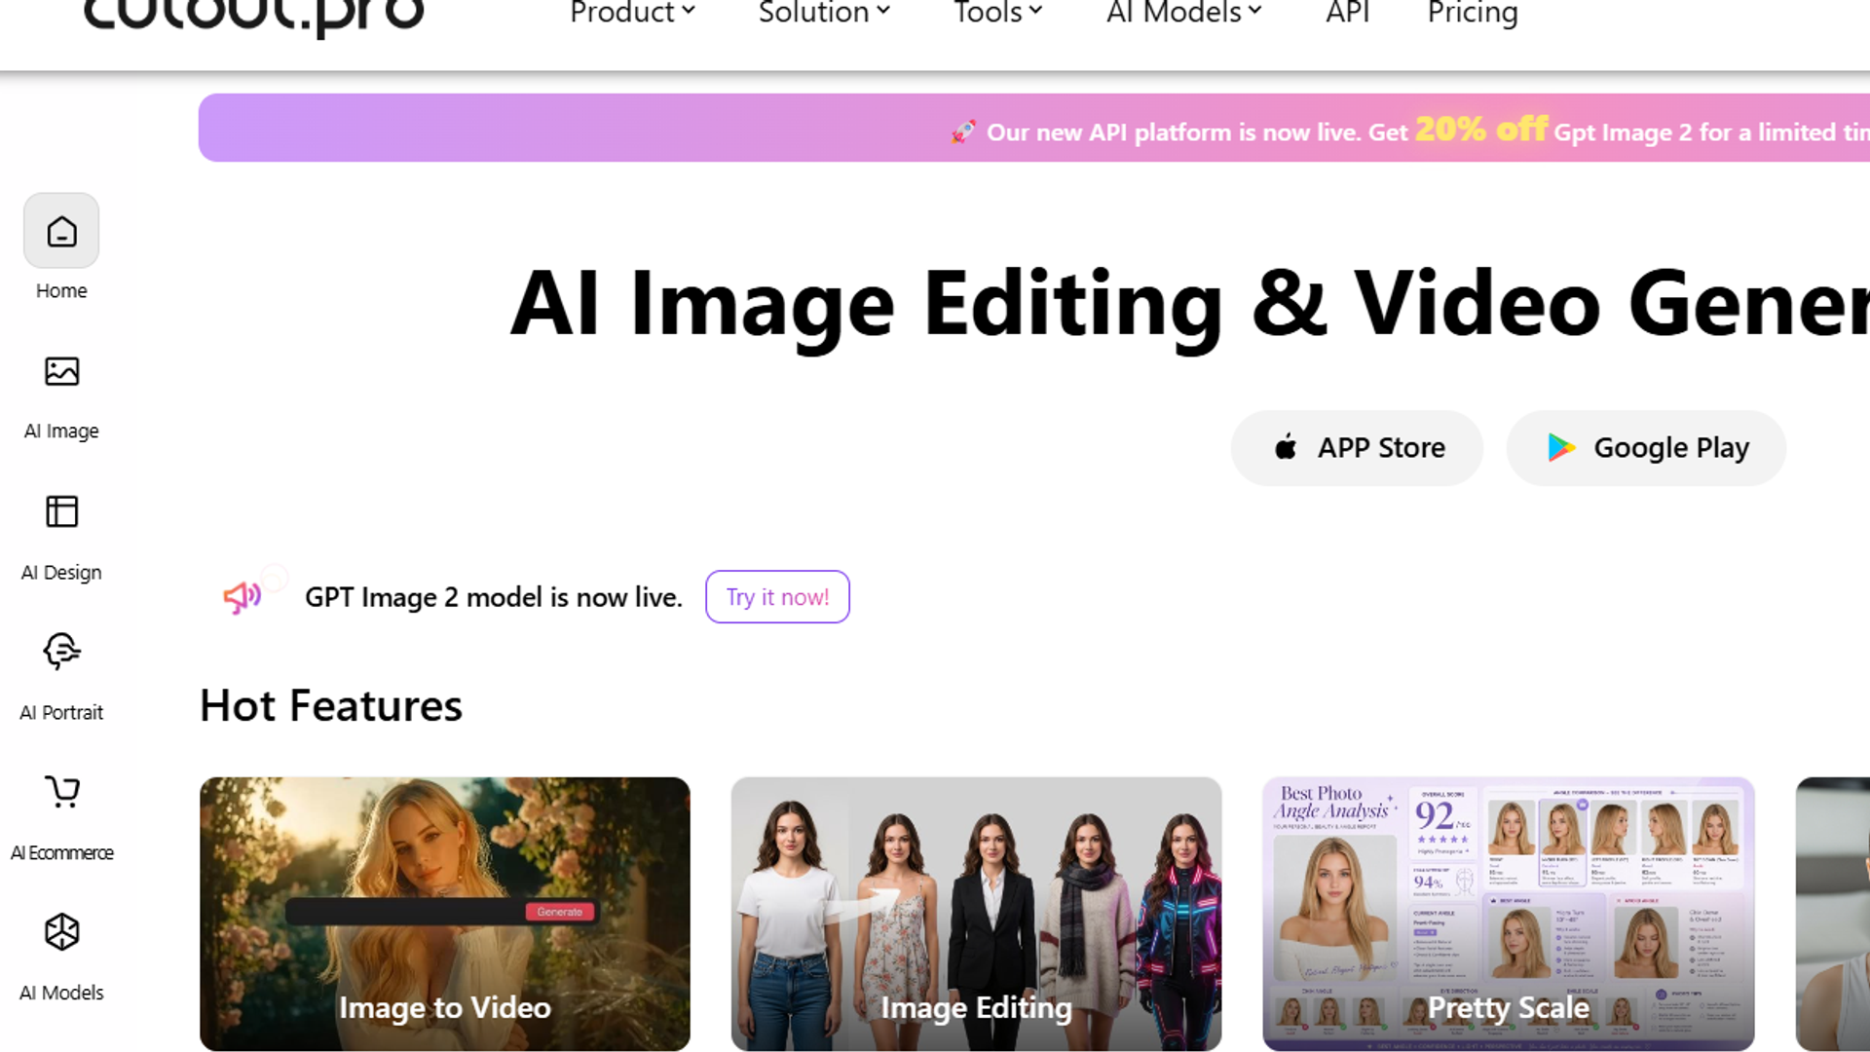Click the Generate button in Image to Video card
The height and width of the screenshot is (1052, 1870).
point(560,912)
